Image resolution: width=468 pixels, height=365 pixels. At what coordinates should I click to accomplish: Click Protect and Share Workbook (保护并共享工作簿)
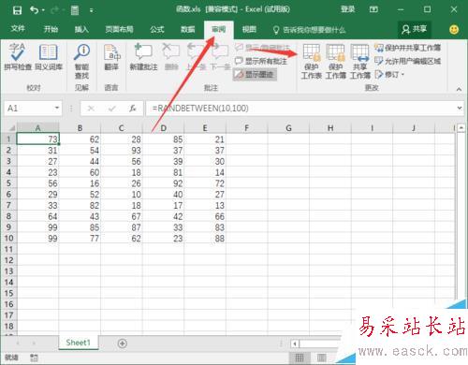[407, 48]
